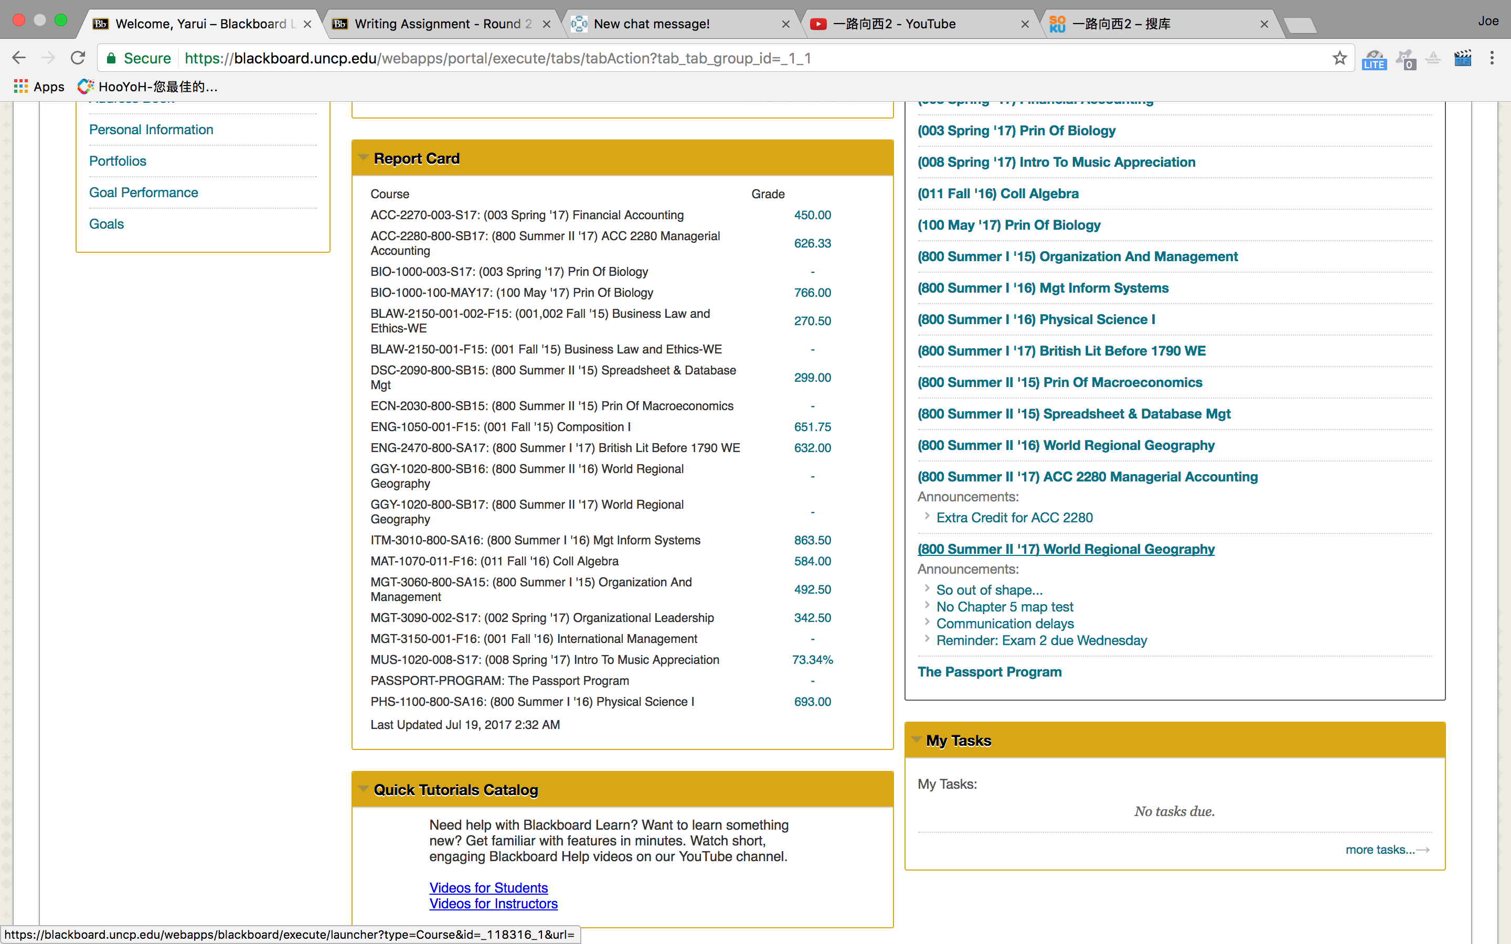Open the HooYoH bookmark
1511x944 pixels.
click(x=148, y=86)
